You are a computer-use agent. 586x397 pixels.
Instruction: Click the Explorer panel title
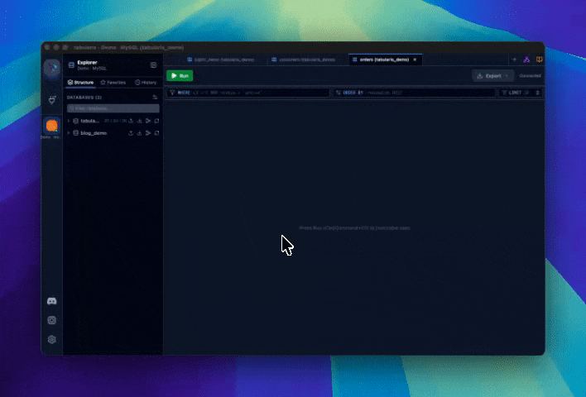click(87, 62)
